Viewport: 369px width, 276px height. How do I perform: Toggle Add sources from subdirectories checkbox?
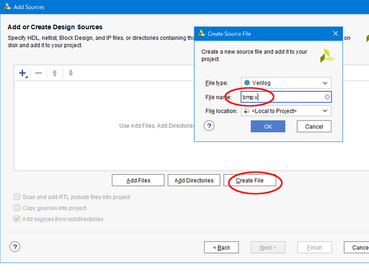click(17, 219)
